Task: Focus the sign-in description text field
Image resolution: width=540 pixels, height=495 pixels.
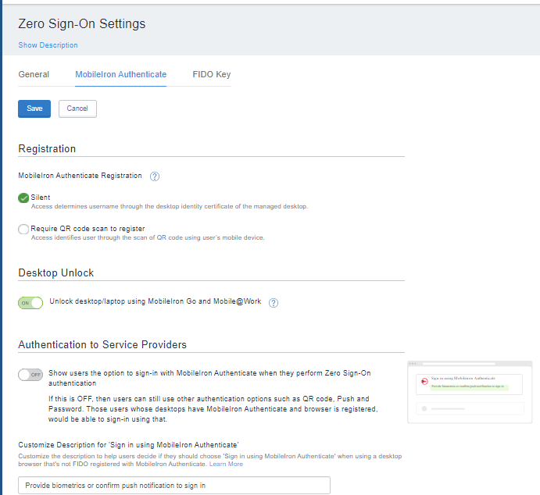Action: tap(174, 486)
